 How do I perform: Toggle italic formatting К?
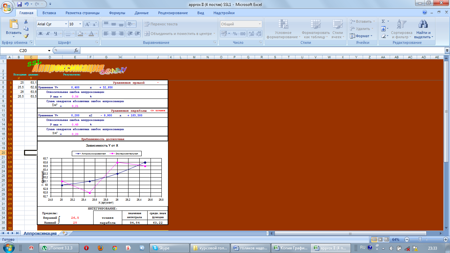tap(48, 33)
